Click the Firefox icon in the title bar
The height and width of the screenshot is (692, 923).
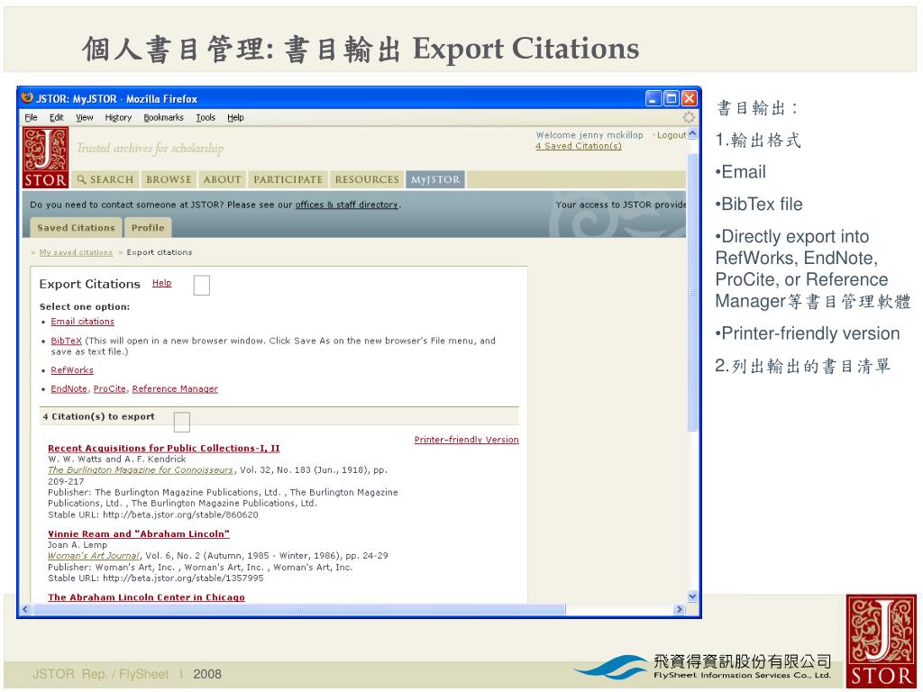click(27, 97)
